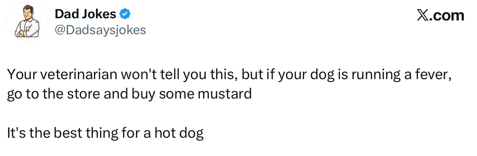This screenshot has width=477, height=156.
Task: Open the @Dadsaysjokes handle link
Action: click(x=100, y=30)
